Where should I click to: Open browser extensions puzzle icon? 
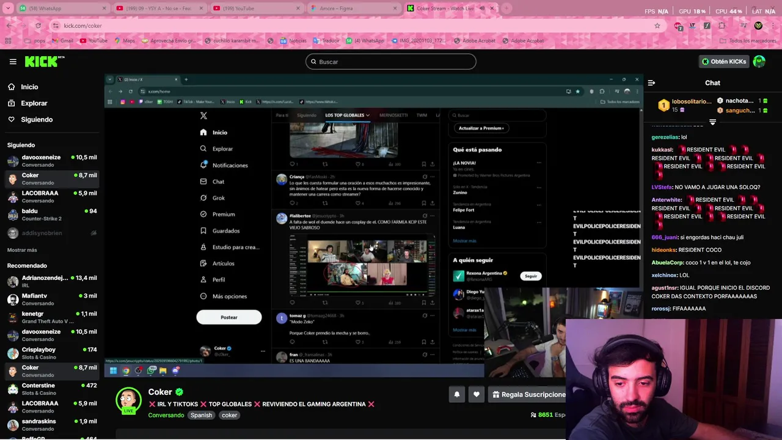(722, 26)
